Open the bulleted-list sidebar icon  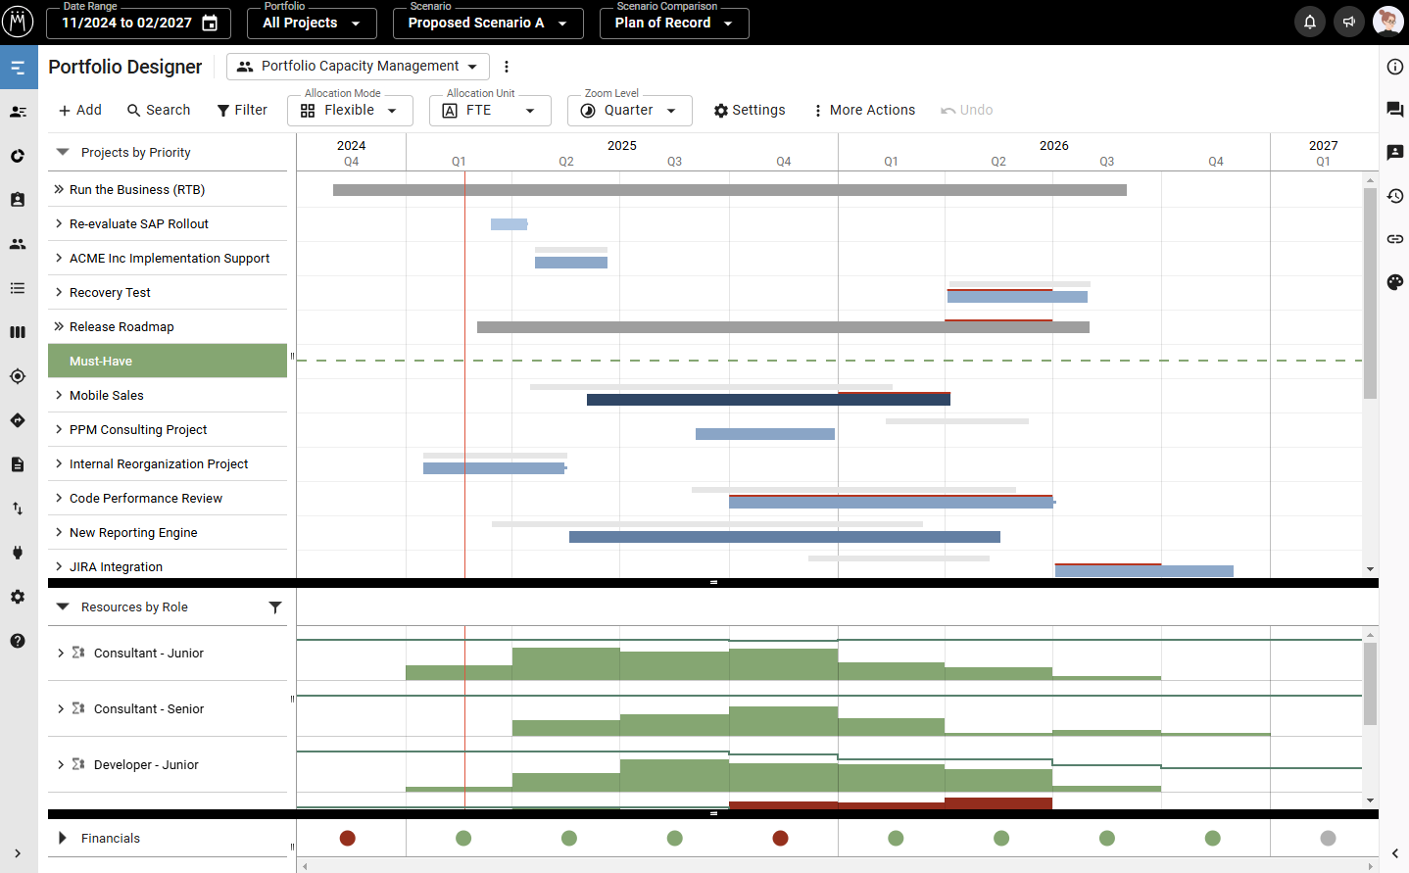(18, 288)
